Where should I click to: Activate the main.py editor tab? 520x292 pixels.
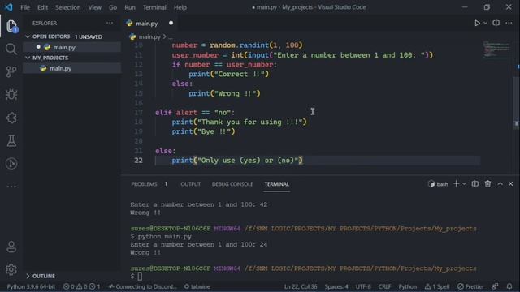pos(146,24)
